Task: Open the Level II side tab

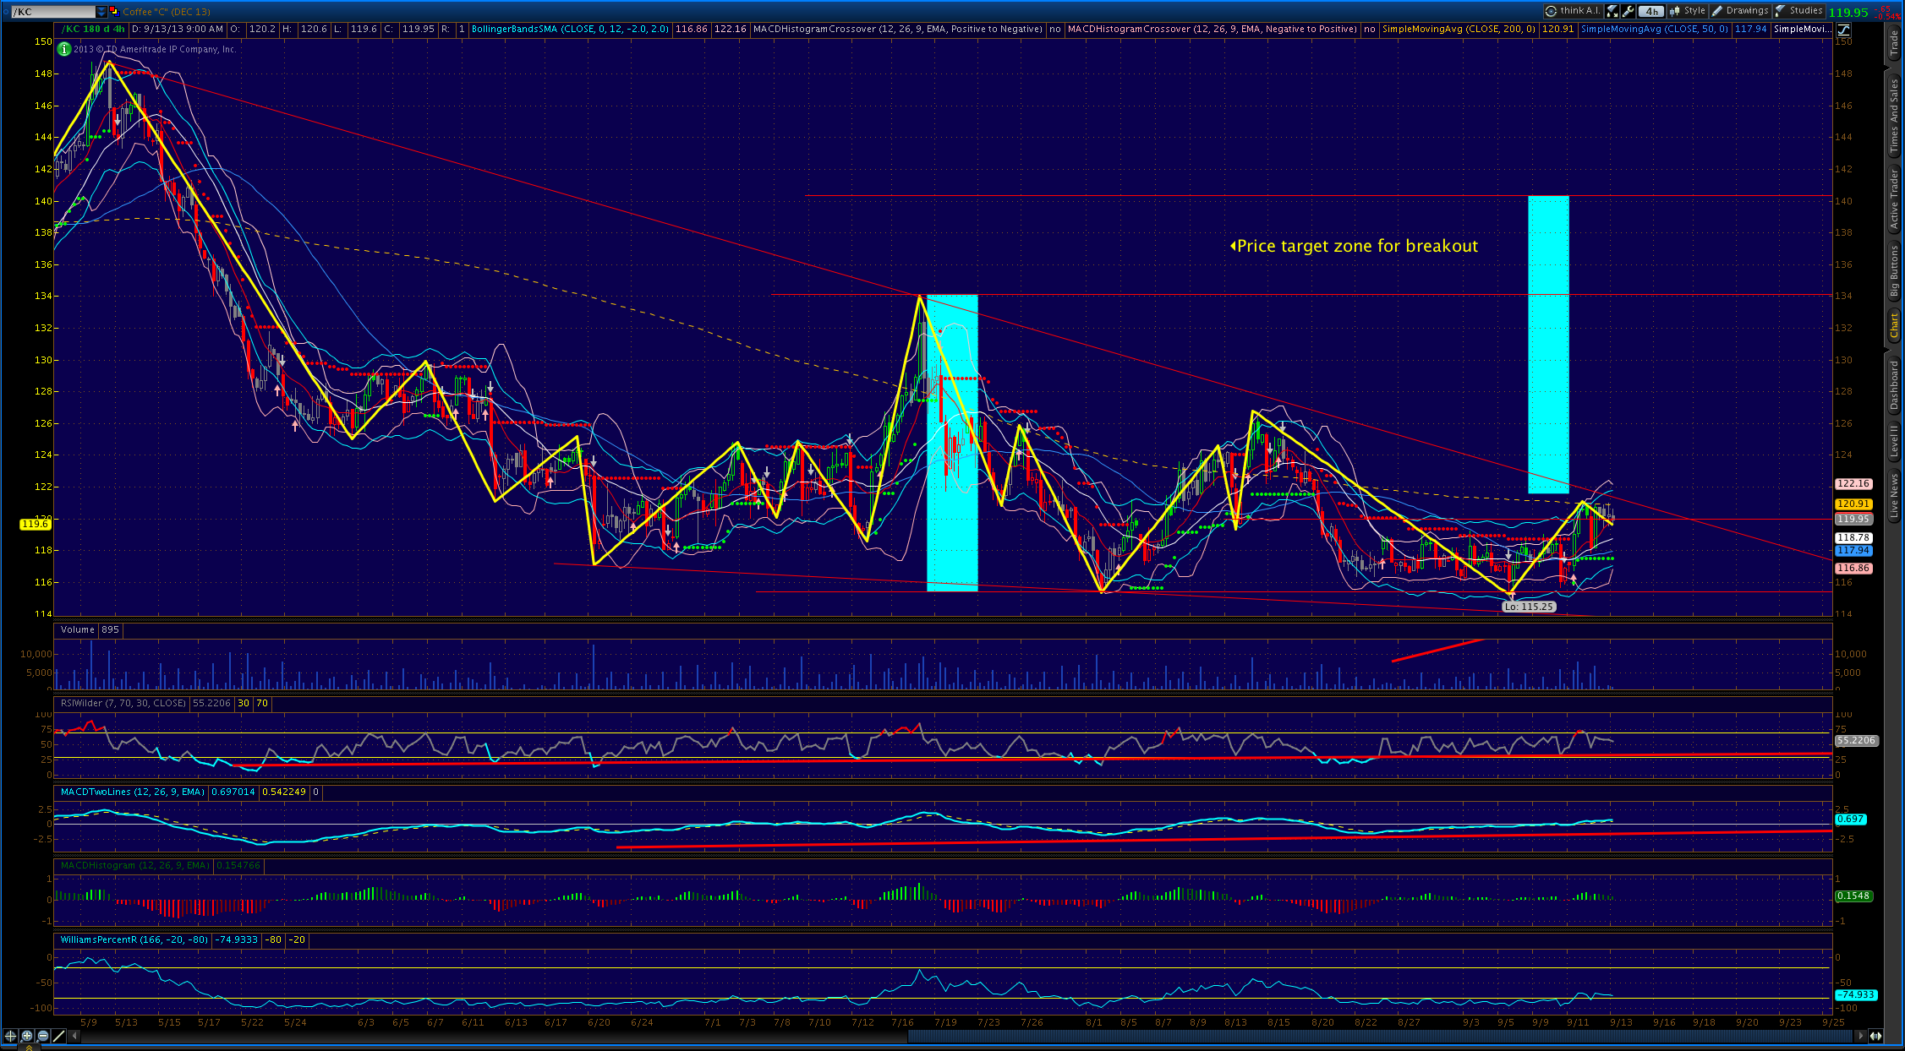Action: coord(1895,442)
